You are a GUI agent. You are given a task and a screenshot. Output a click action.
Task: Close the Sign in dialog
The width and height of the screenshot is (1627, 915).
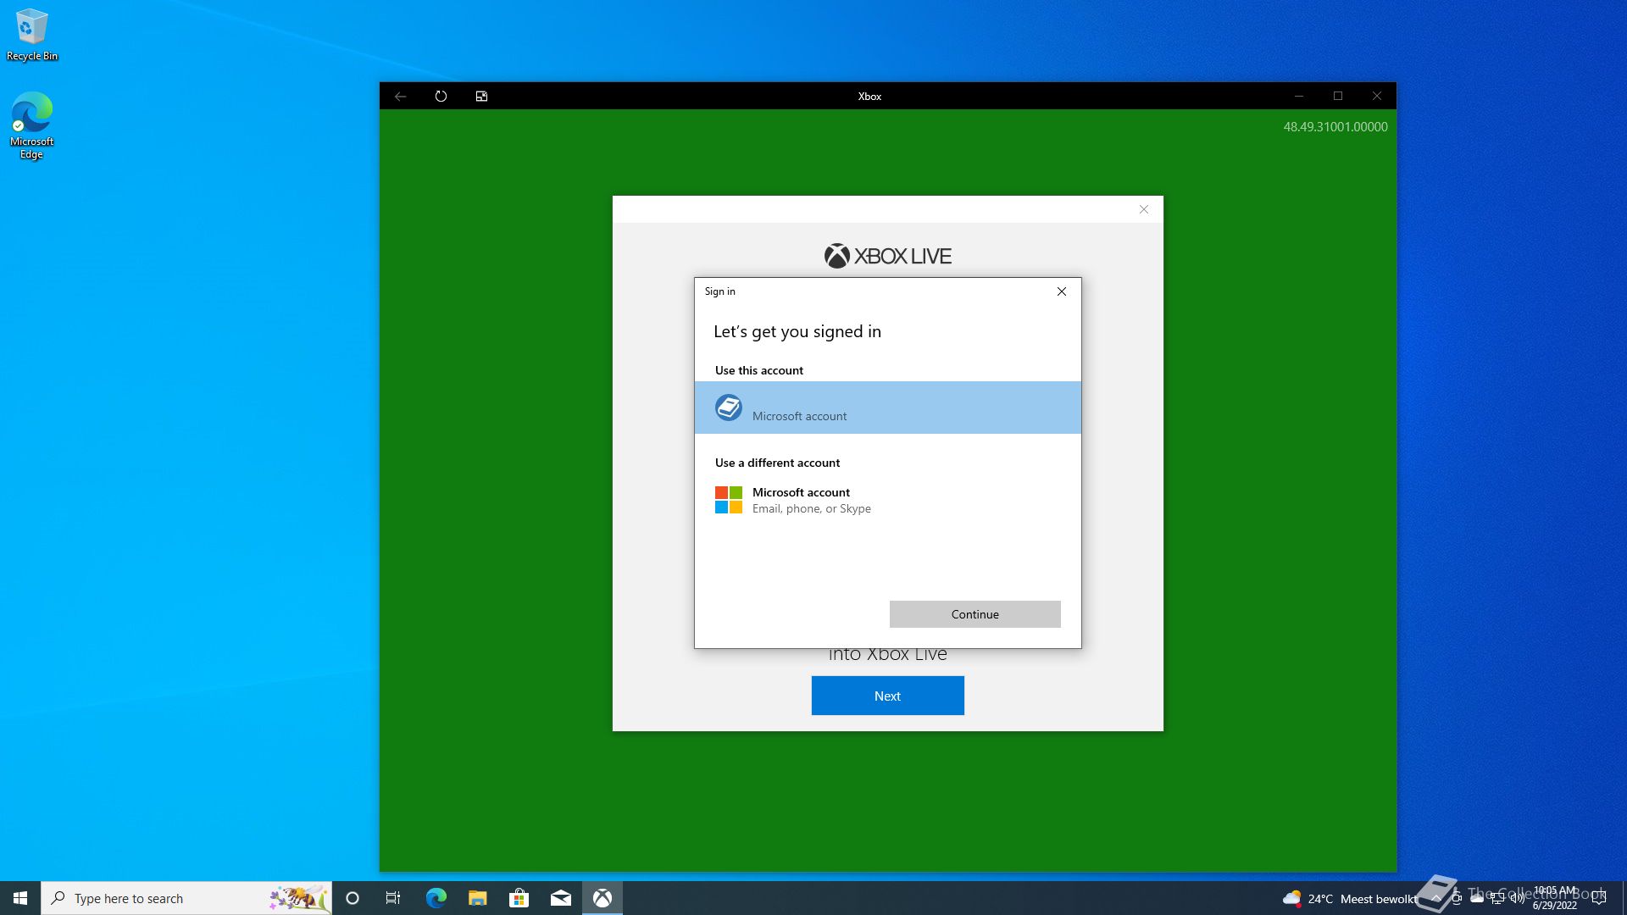click(x=1062, y=291)
